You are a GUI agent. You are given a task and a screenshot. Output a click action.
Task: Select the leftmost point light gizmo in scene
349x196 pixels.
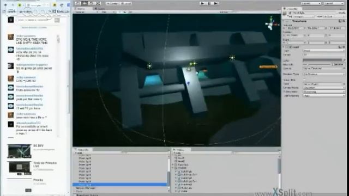click(149, 66)
